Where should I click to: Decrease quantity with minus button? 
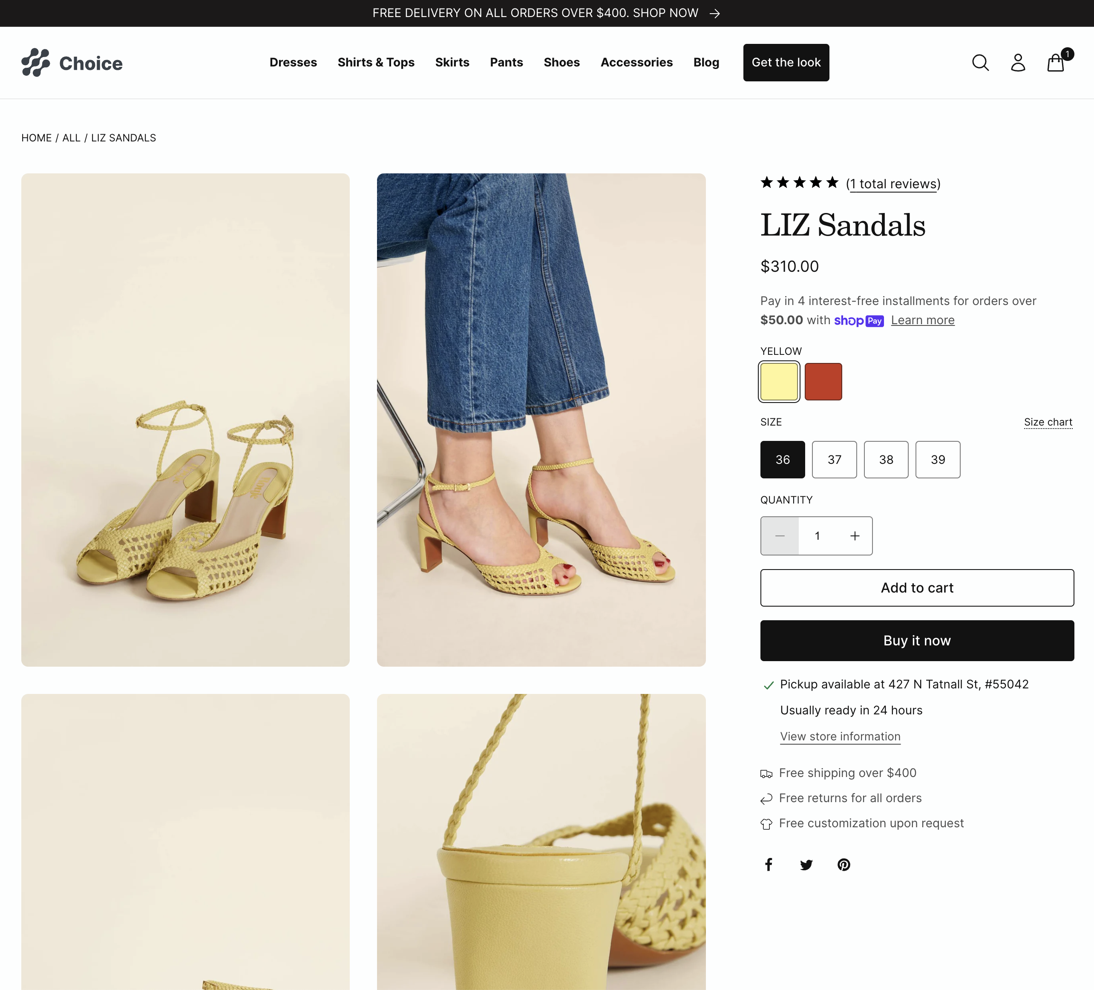coord(780,536)
